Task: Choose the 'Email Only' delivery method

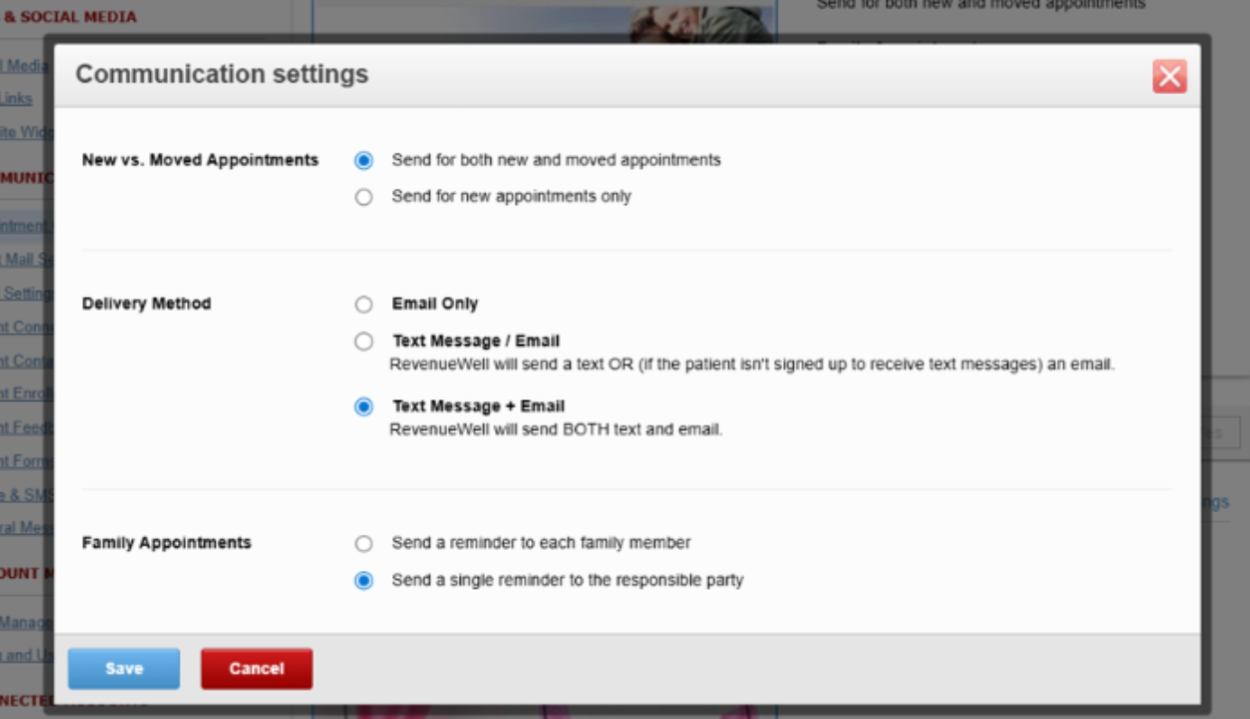Action: pyautogui.click(x=363, y=304)
